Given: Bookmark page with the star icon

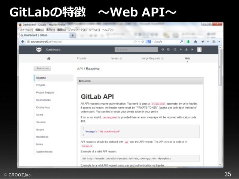Looking at the screenshot, I should 135,42.
